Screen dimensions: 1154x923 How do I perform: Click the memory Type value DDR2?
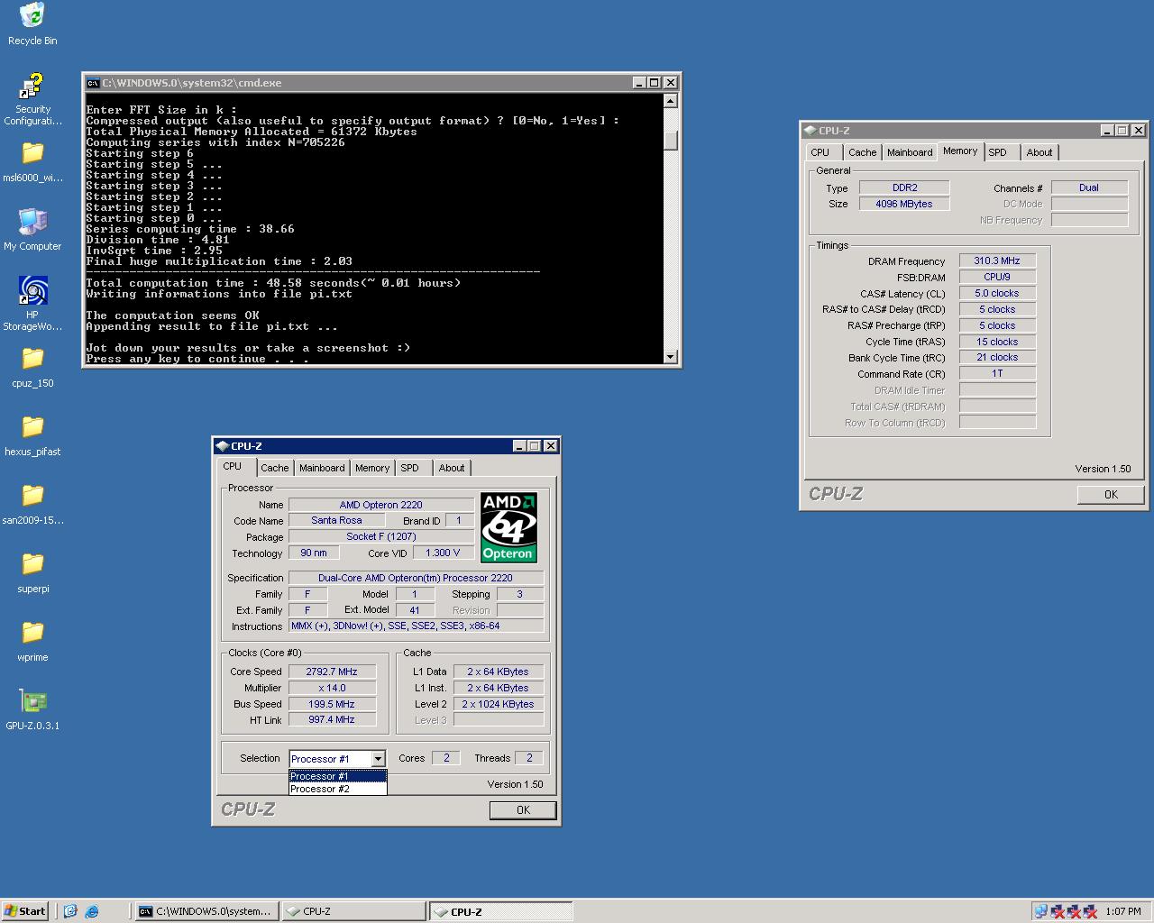tap(904, 187)
